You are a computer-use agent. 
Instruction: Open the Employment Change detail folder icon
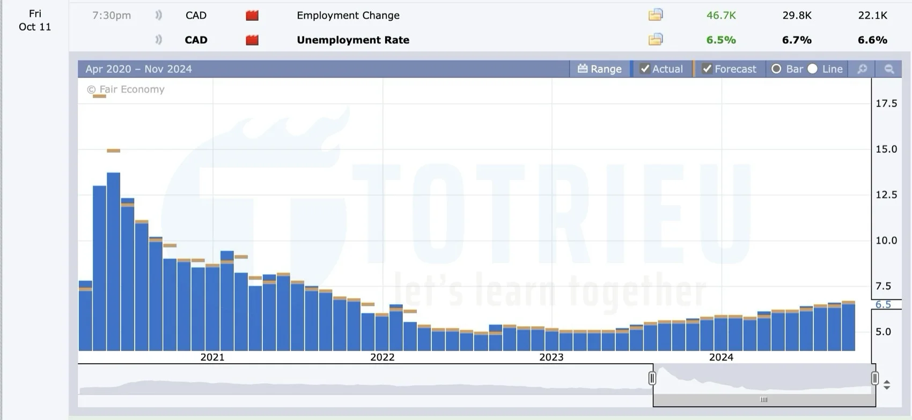coord(656,15)
